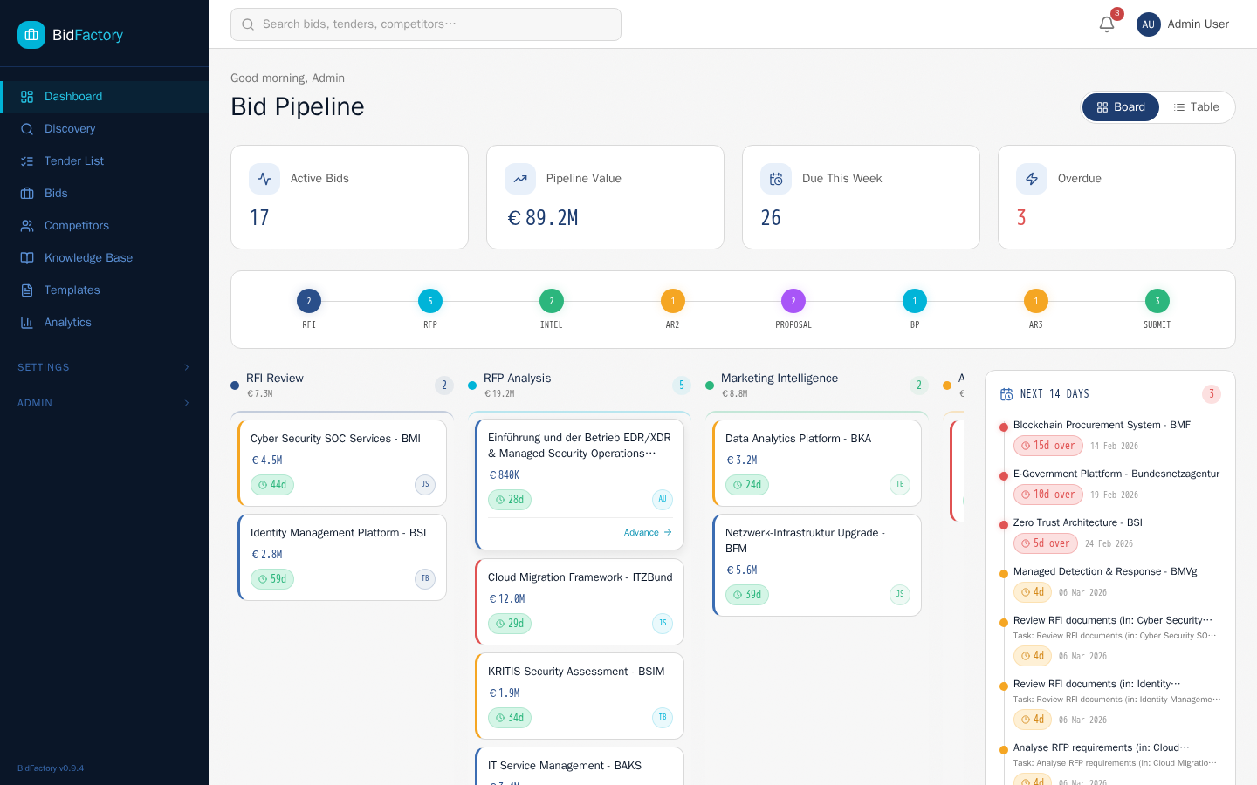
Task: Click the JS avatar on Cloud Migration card
Action: 663,623
